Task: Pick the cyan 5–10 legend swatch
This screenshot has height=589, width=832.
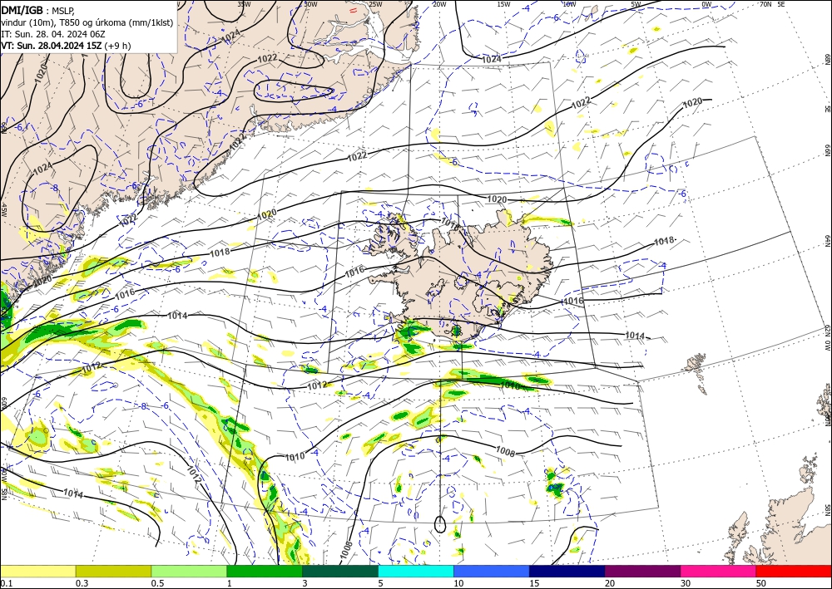Action: click(416, 571)
